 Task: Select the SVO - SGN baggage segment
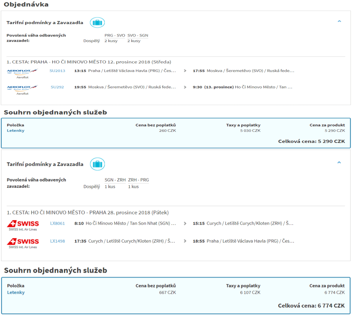click(138, 35)
